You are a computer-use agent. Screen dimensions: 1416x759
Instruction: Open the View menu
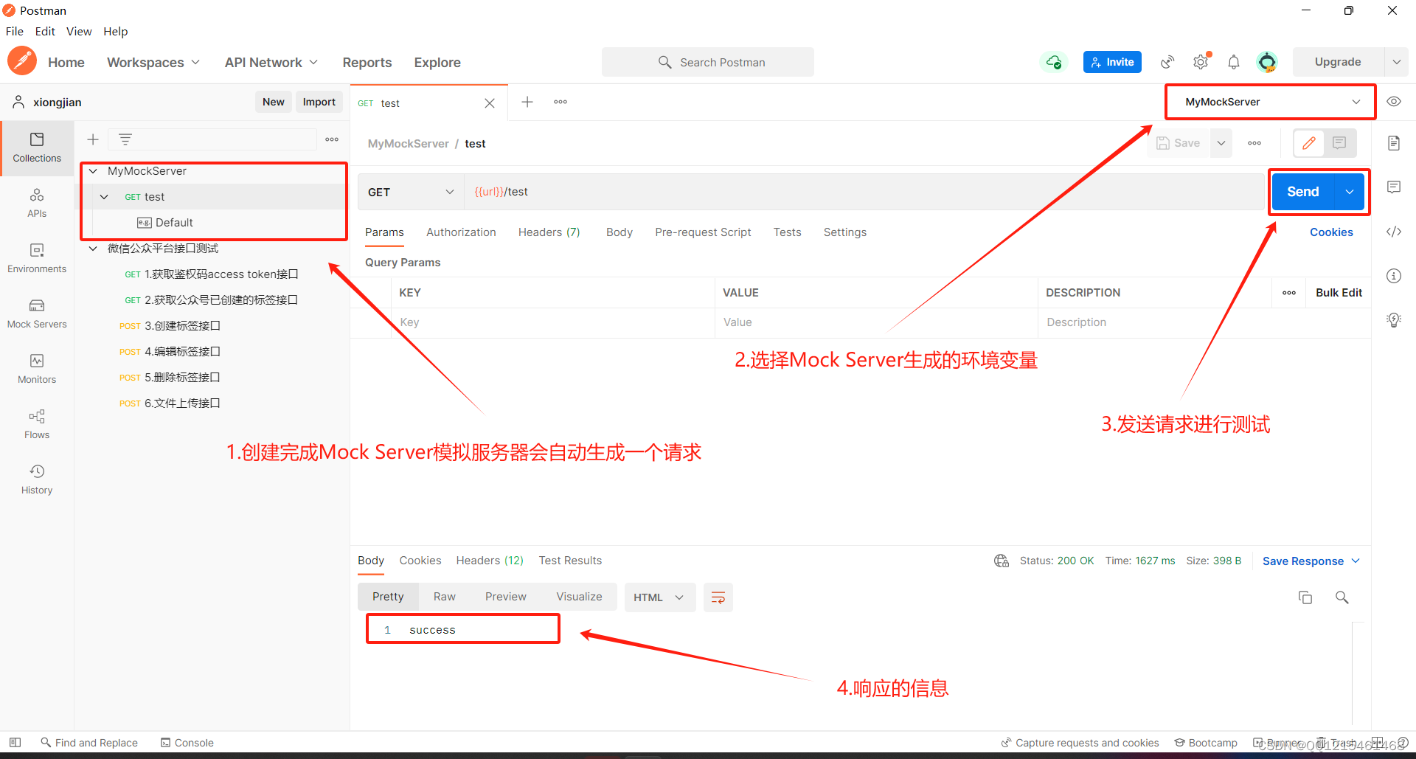click(x=79, y=31)
